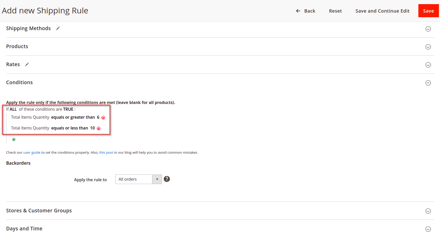Expand the Days and Time chevron
Viewport: 440px width, 235px height.
pyautogui.click(x=428, y=229)
